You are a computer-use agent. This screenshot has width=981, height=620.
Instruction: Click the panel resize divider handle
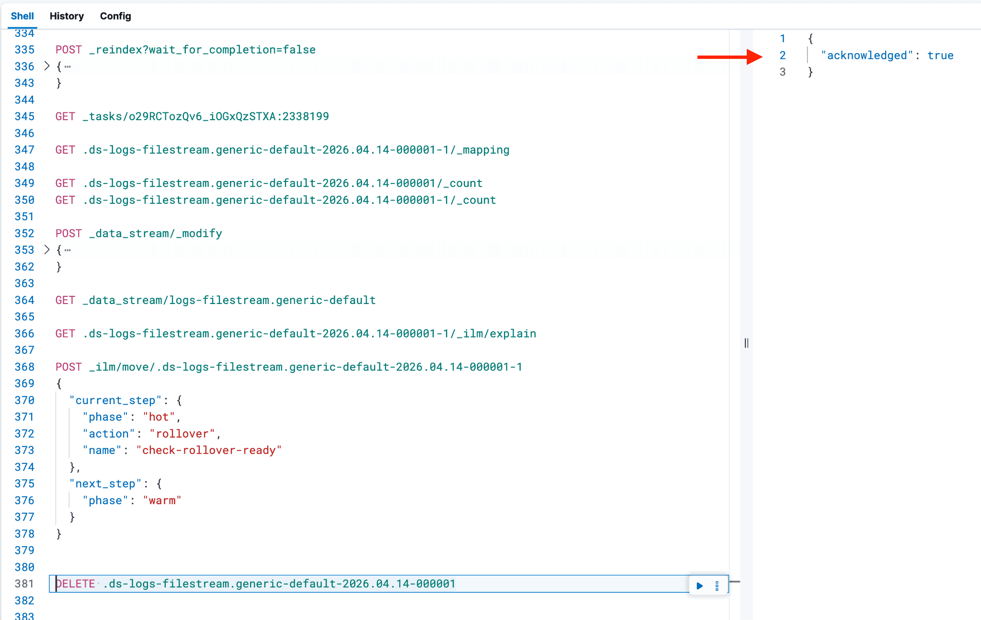pyautogui.click(x=746, y=343)
